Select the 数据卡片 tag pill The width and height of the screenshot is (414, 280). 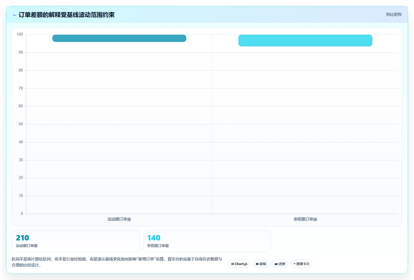point(302,264)
